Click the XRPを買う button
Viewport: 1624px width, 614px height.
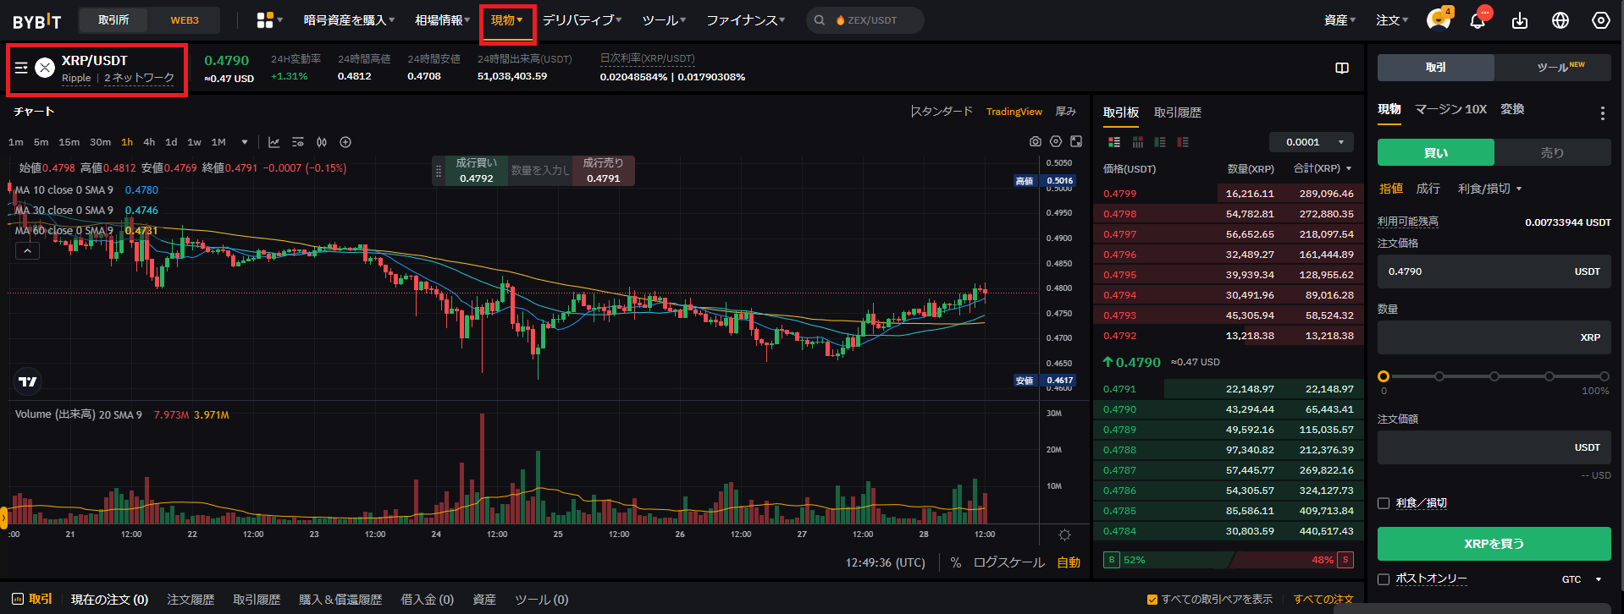[x=1494, y=544]
